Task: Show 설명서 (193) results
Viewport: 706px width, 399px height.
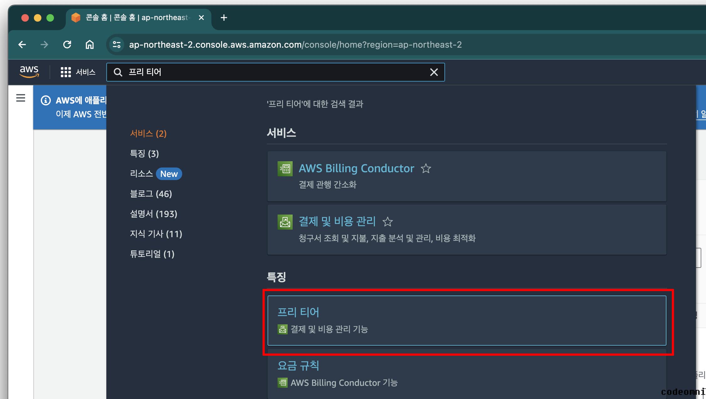Action: point(153,214)
